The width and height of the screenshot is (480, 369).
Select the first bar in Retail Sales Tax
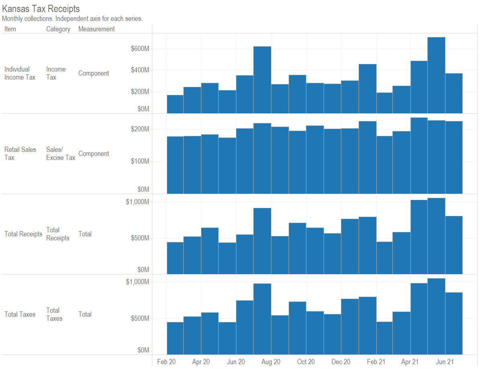click(x=175, y=165)
